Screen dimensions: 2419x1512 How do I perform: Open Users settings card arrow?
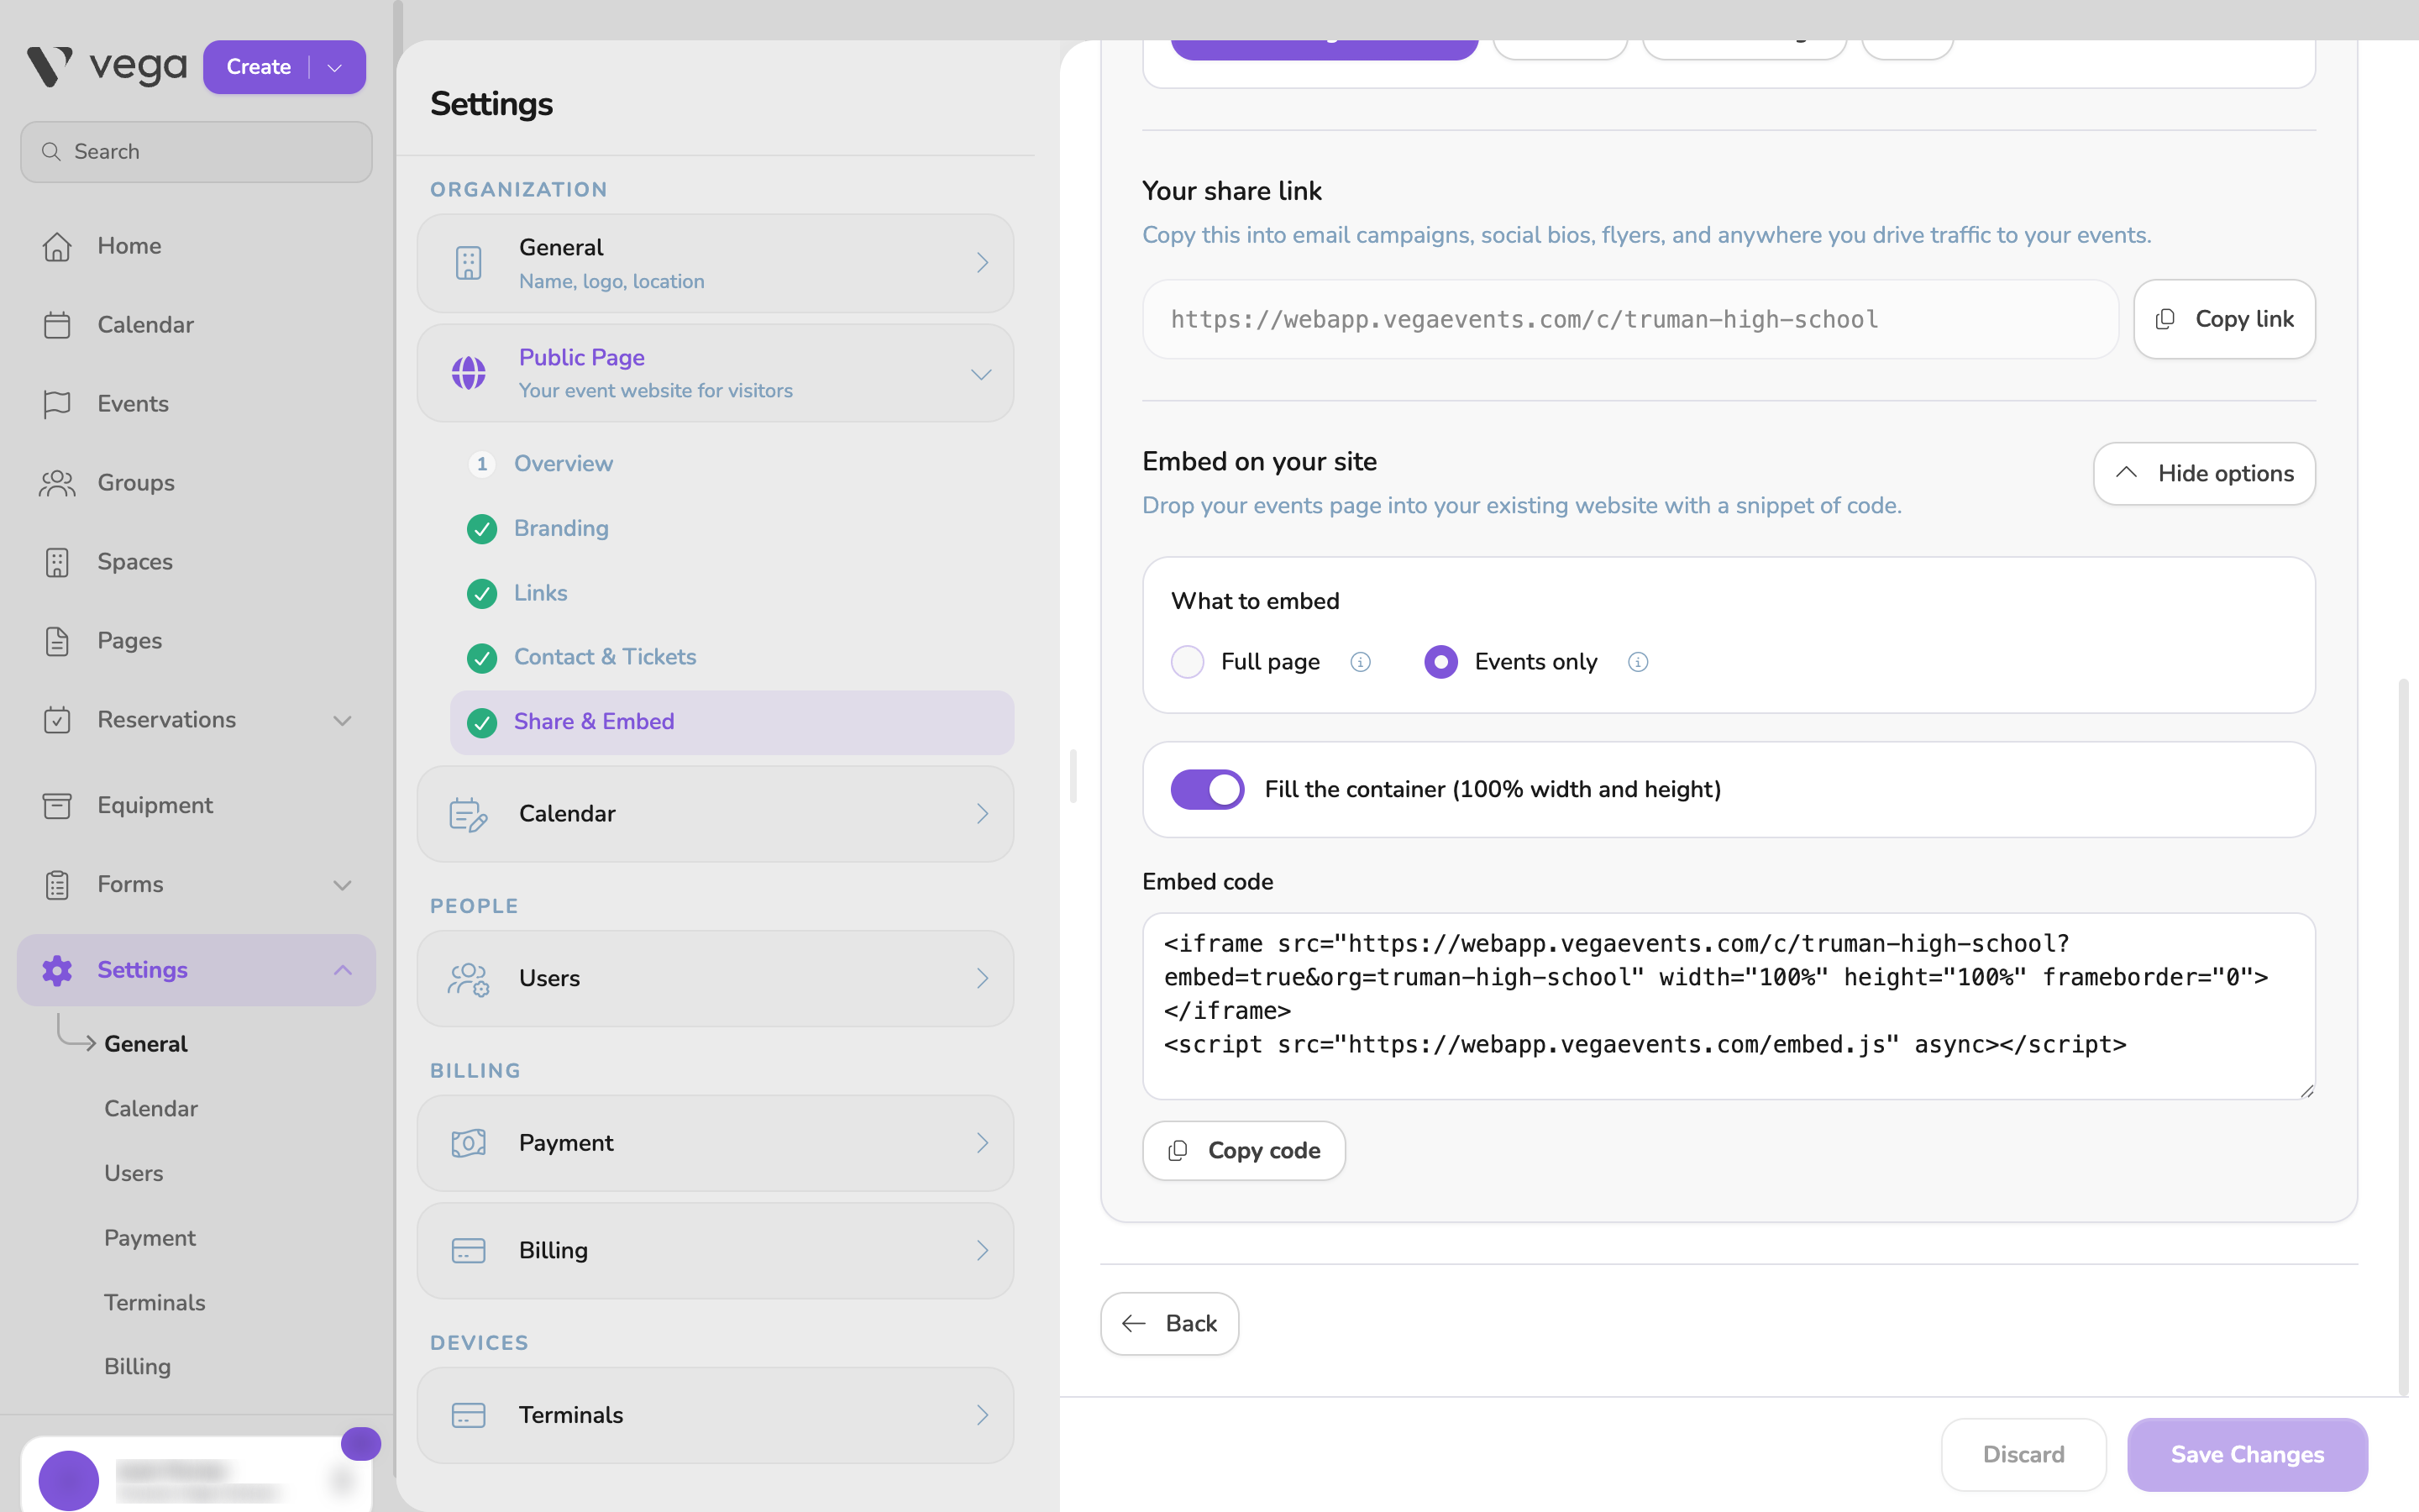pyautogui.click(x=982, y=979)
